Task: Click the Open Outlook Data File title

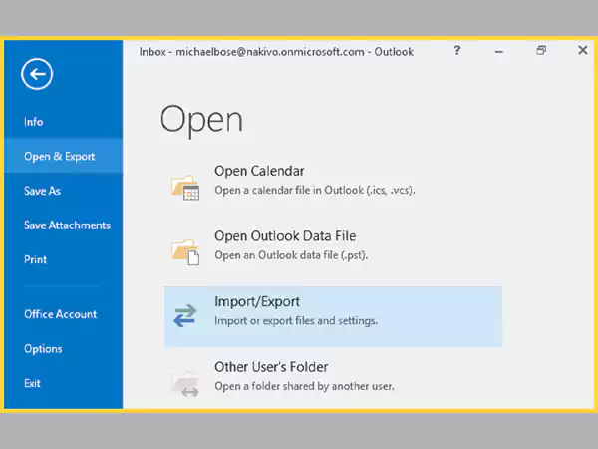Action: [285, 235]
